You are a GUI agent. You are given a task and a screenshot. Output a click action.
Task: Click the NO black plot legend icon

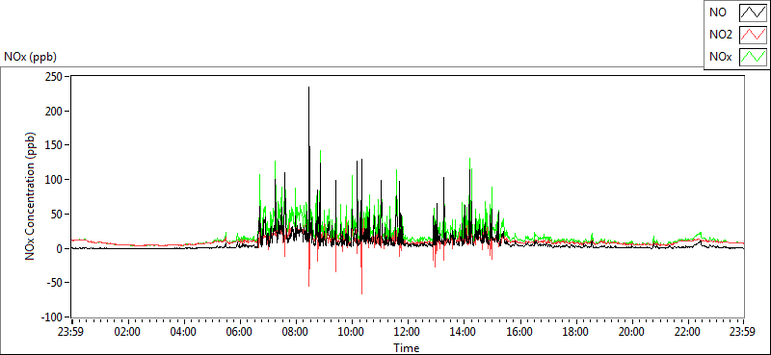pos(753,13)
